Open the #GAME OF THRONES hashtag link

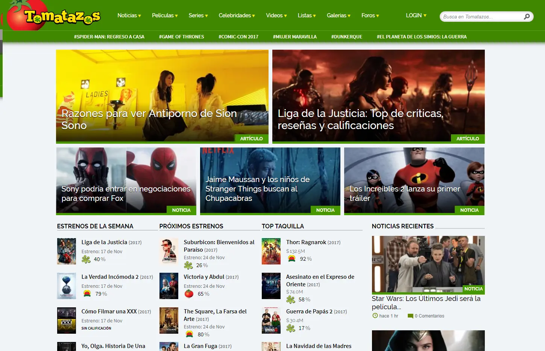(182, 36)
